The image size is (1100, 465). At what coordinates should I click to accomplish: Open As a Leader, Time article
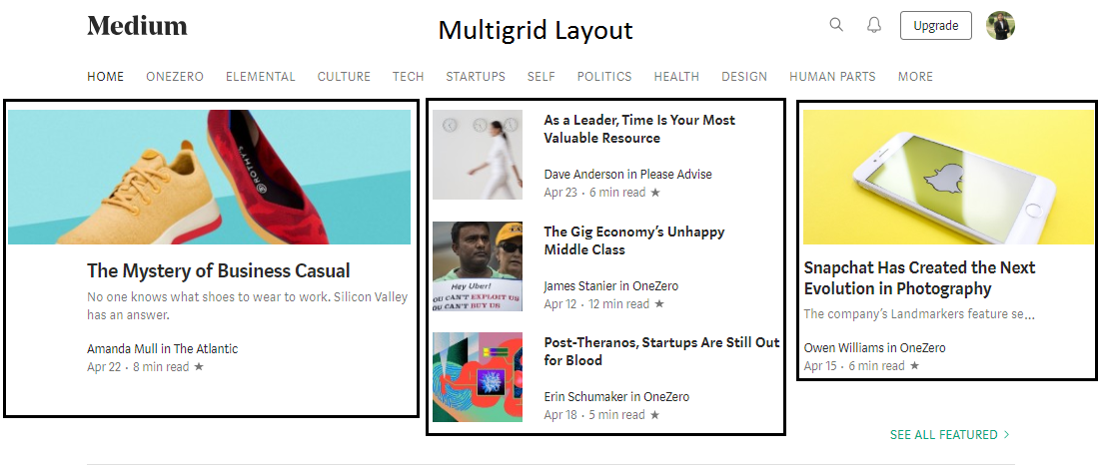tap(639, 129)
